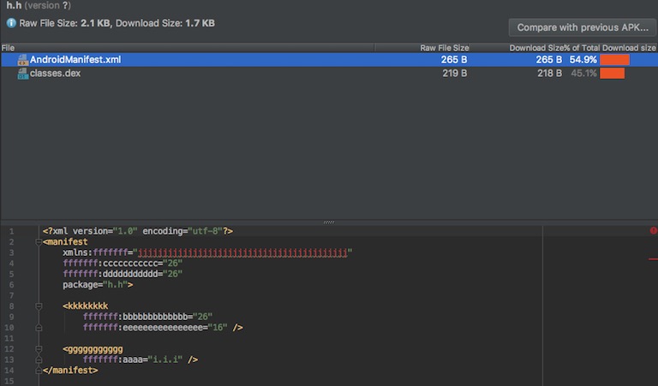Collapse the manifest tag fold marker

pyautogui.click(x=39, y=242)
